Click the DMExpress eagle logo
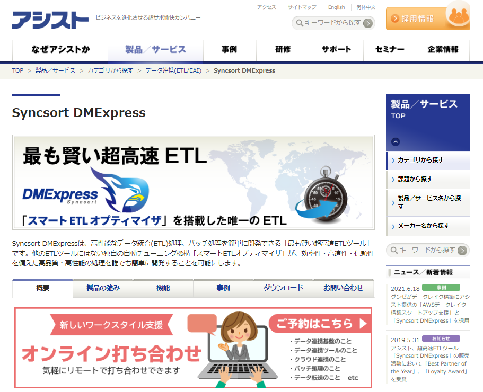This screenshot has height=392, width=483. [x=119, y=190]
